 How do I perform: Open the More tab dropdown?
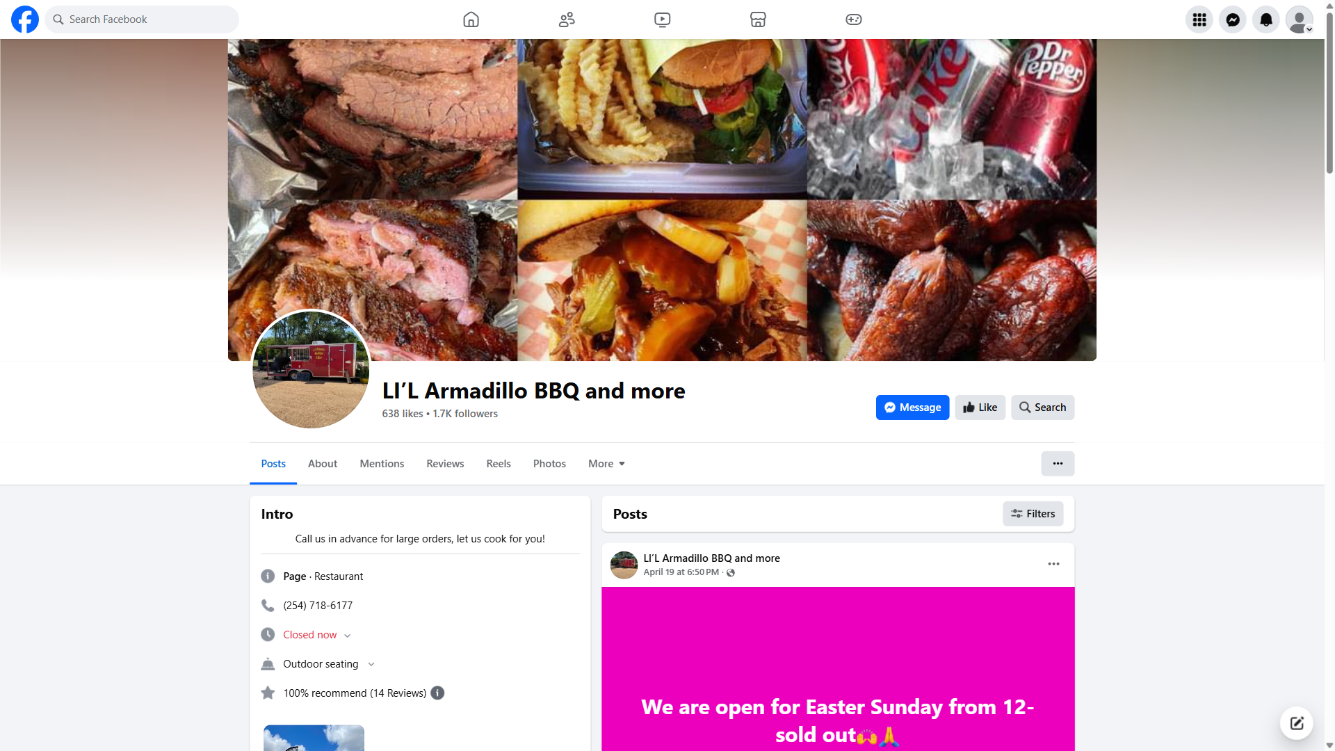click(x=606, y=464)
